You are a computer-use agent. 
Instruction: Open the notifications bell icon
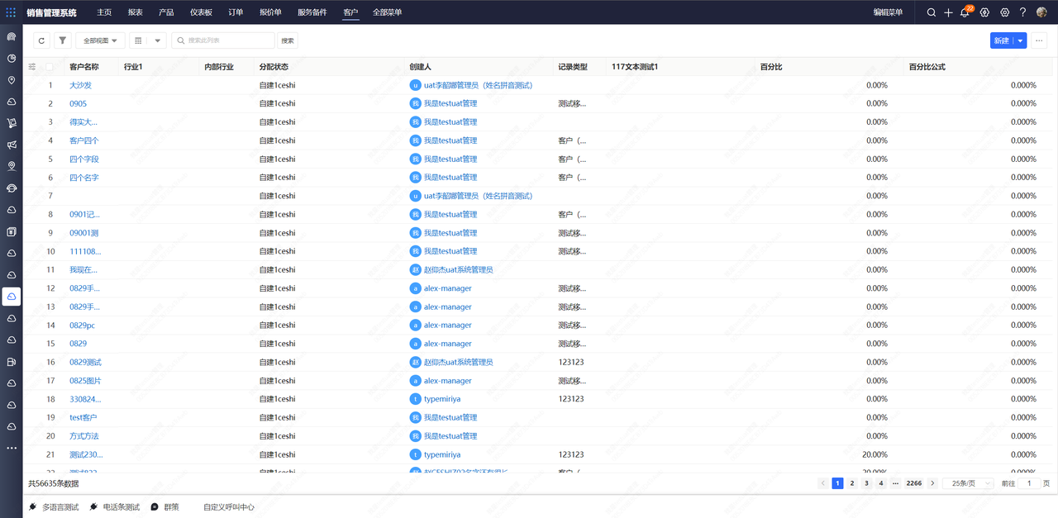tap(965, 12)
